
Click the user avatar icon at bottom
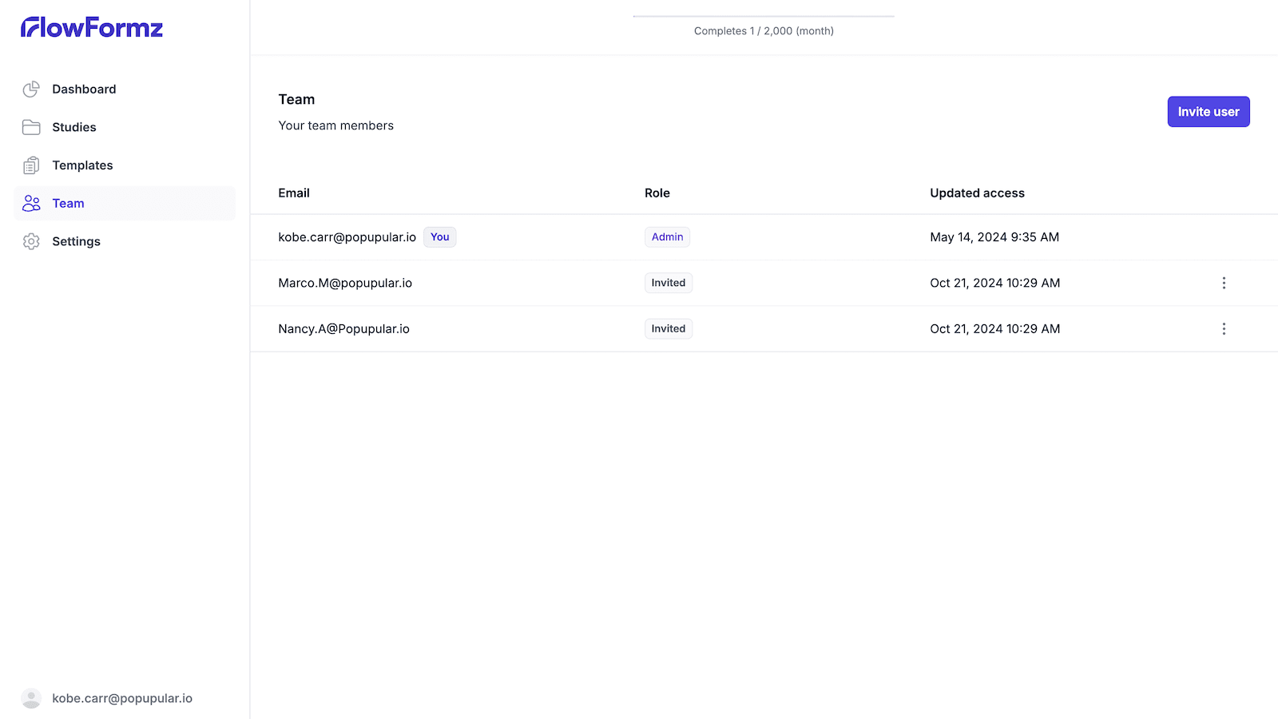click(x=31, y=698)
